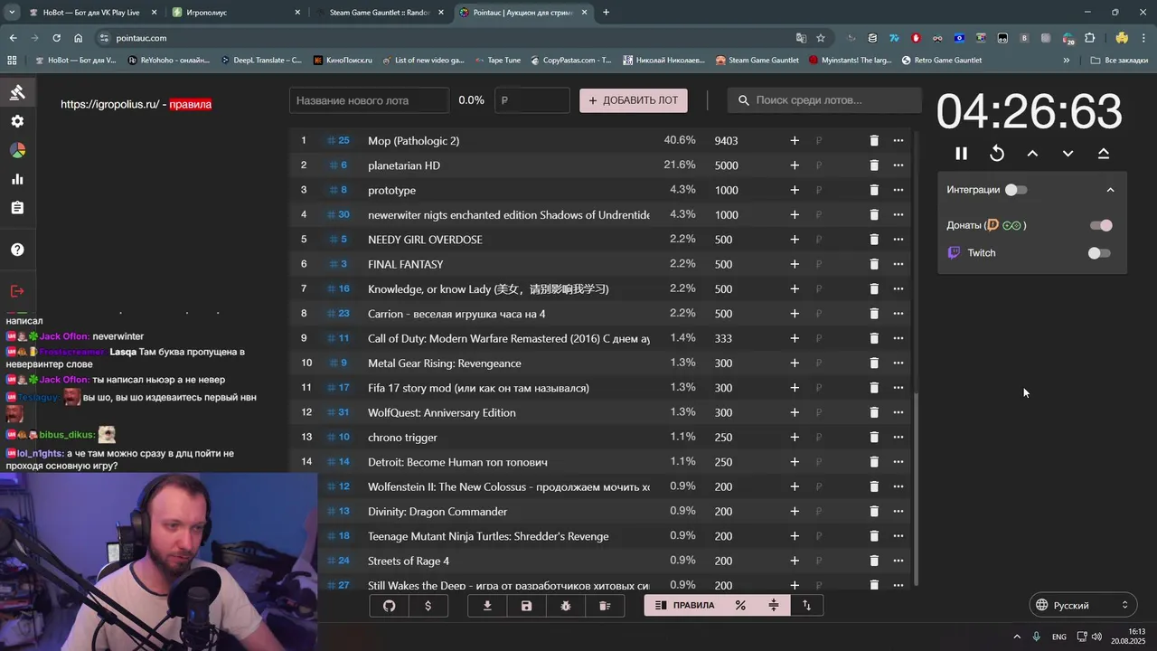Open new browser tab with plus
The image size is (1157, 651).
tap(606, 13)
